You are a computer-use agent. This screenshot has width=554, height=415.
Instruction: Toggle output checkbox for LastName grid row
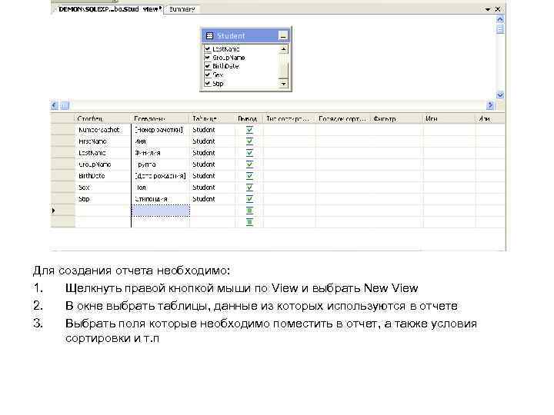(x=249, y=153)
